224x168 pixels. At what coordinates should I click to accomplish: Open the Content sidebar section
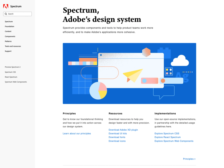pyautogui.click(x=8, y=31)
